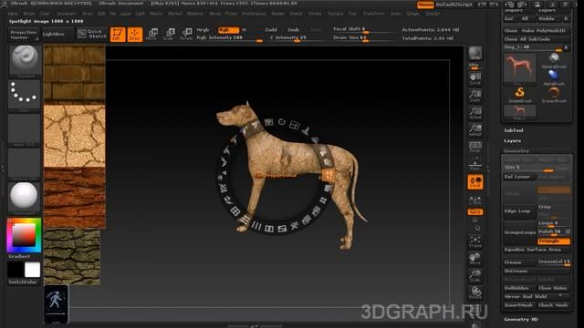Open the current brush thumbnail
Viewport: 584px width, 328px height.
25,61
